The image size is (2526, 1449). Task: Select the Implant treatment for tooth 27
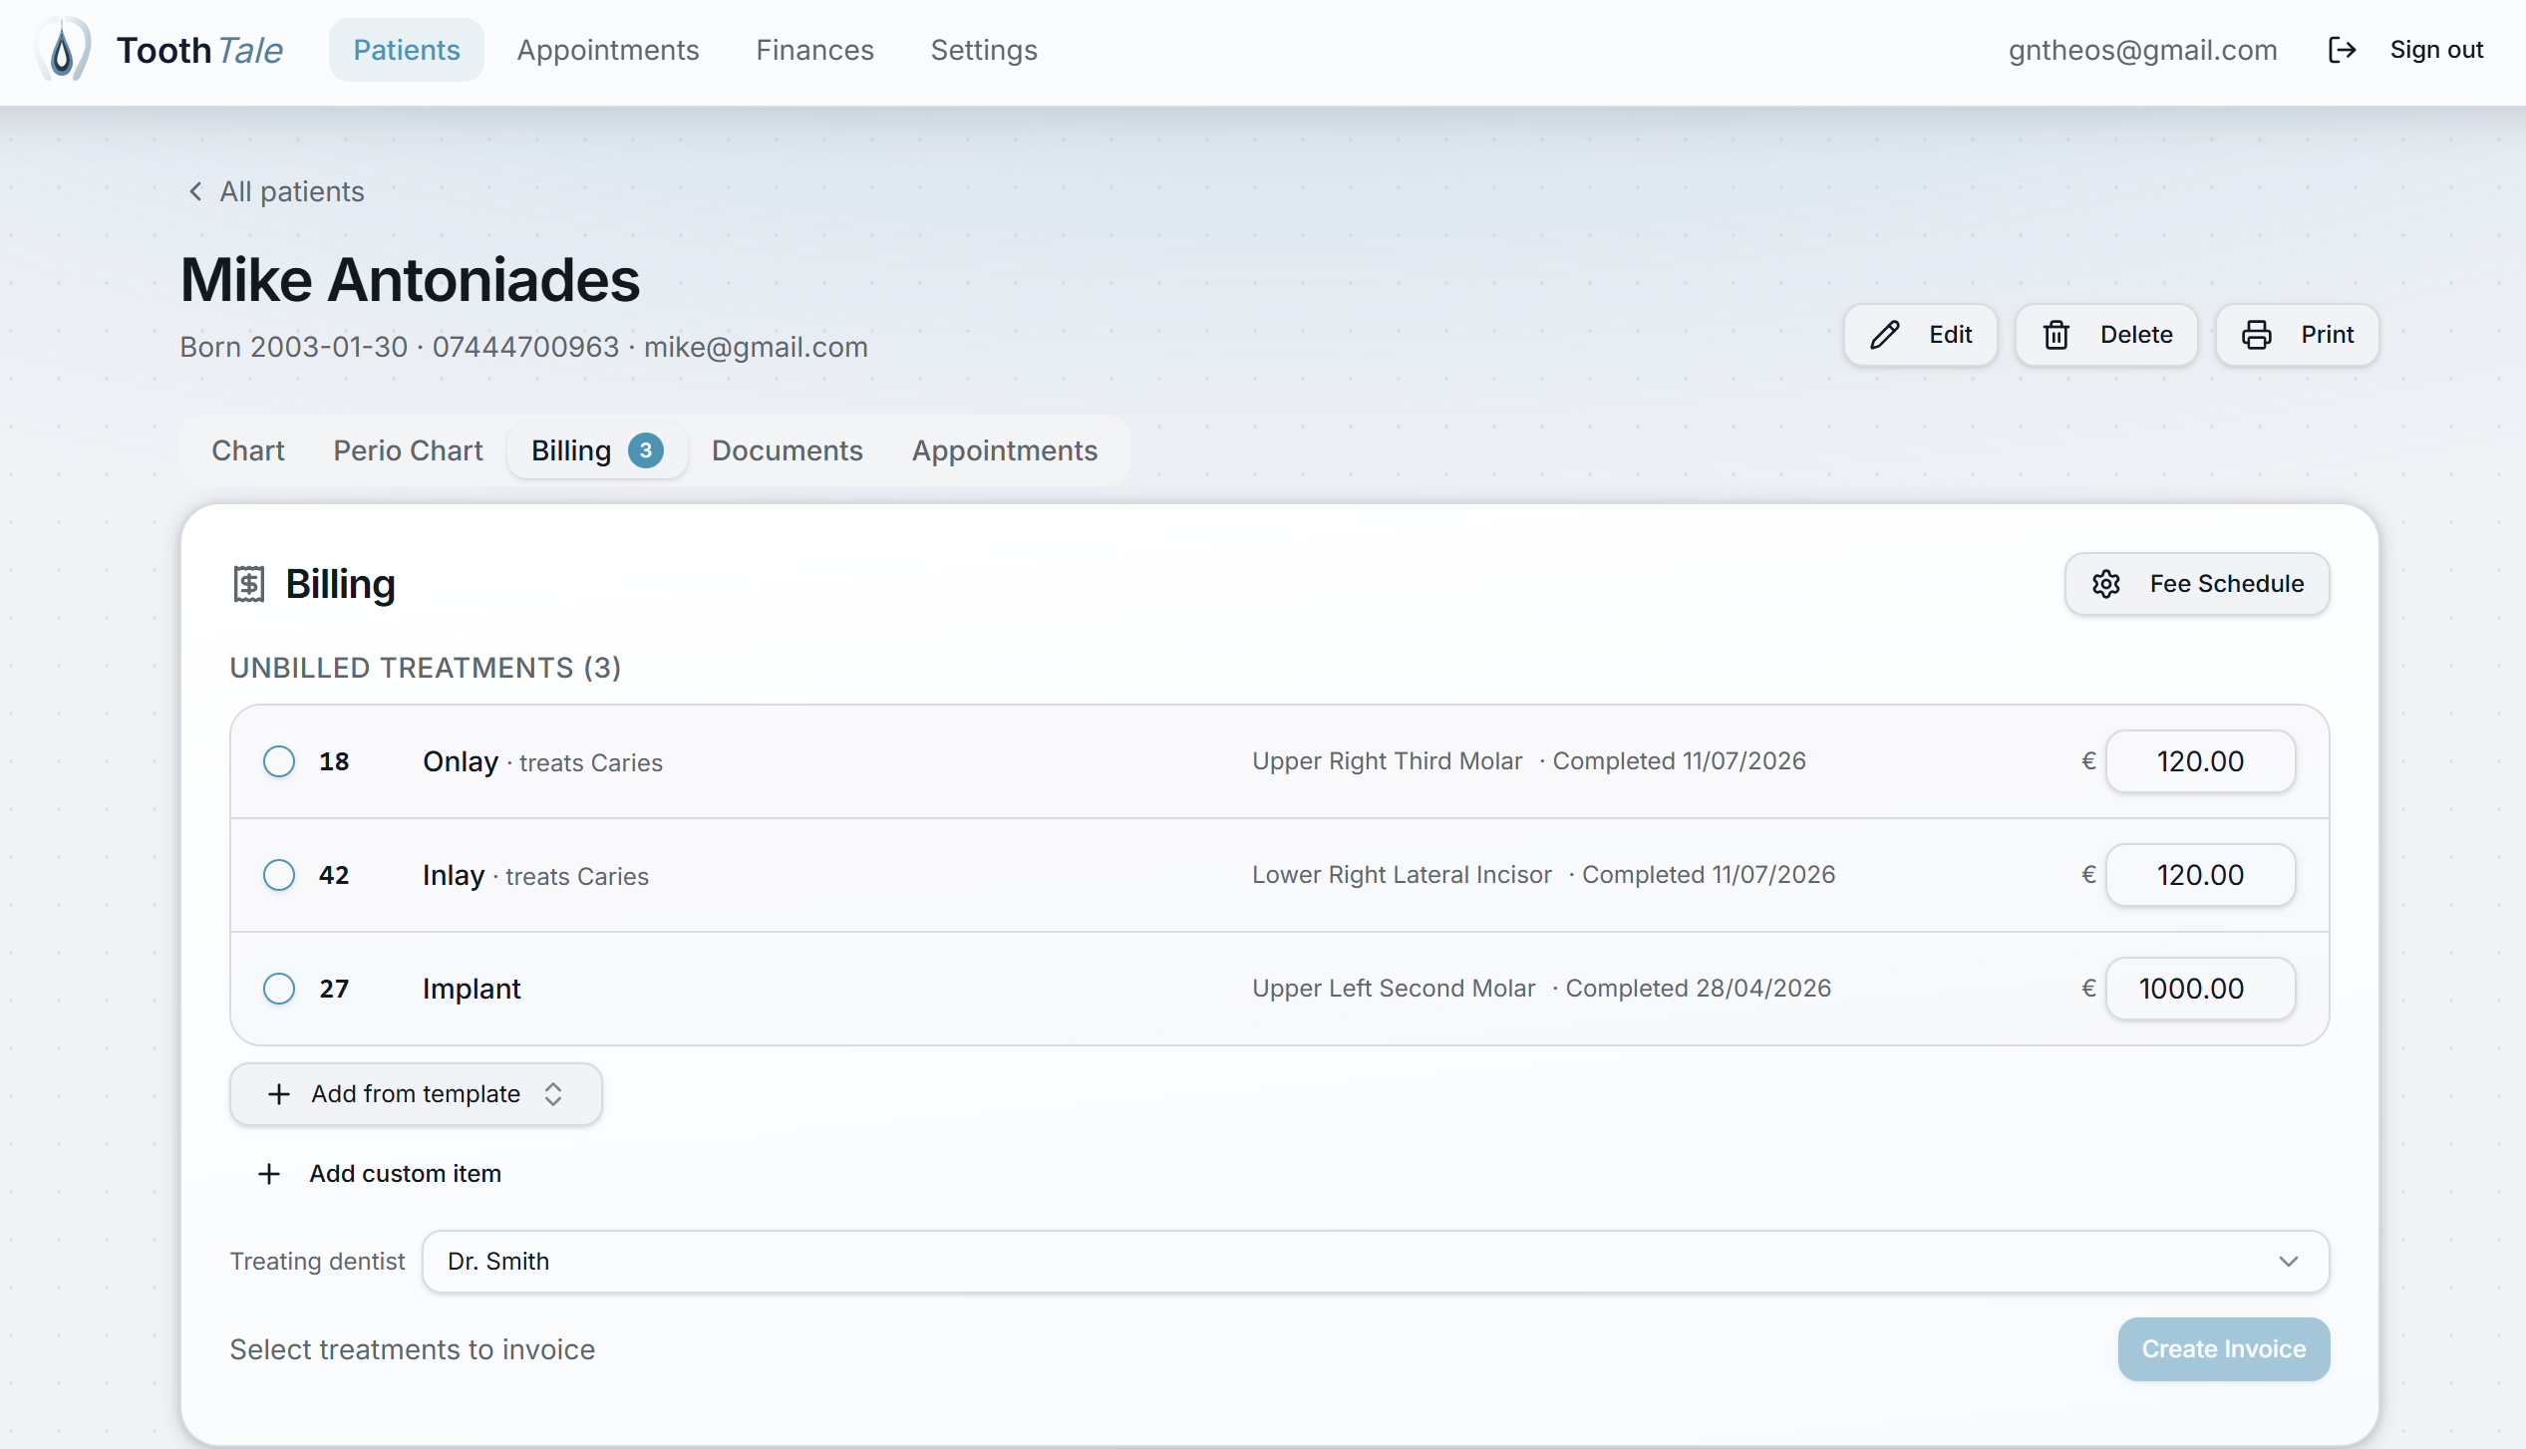[279, 989]
